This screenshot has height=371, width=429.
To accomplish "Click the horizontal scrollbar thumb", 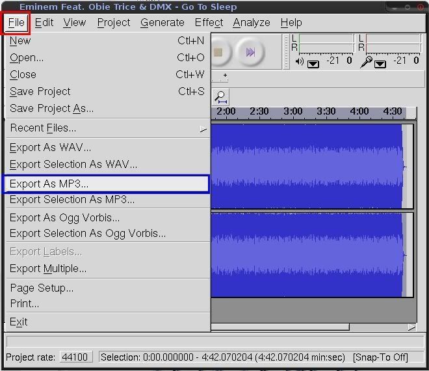I will point(280,327).
